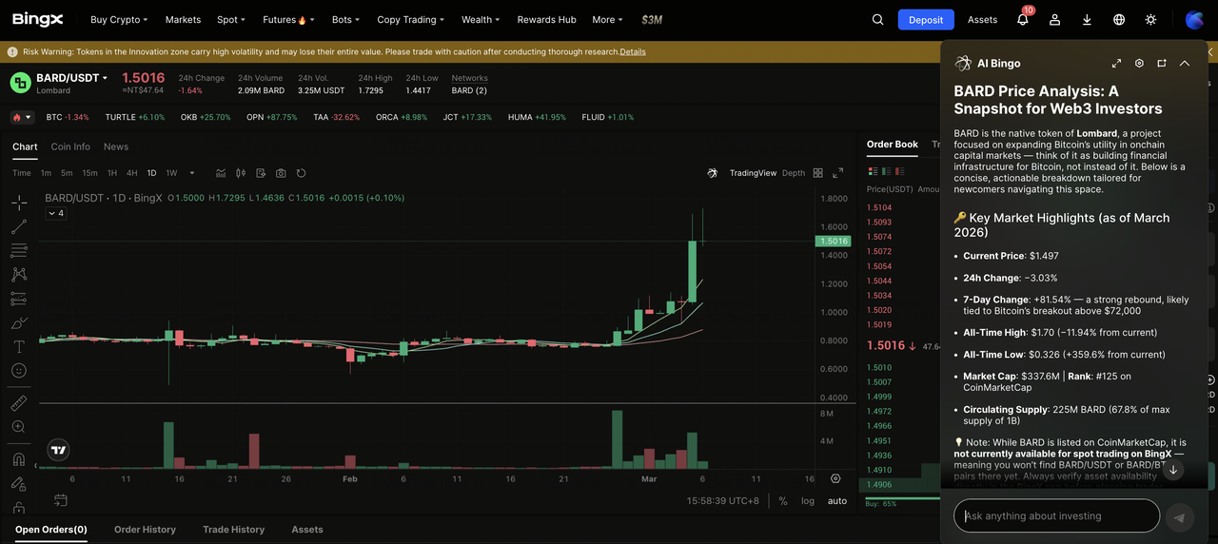Select the ruler measure tool
The height and width of the screenshot is (544, 1218).
[19, 403]
